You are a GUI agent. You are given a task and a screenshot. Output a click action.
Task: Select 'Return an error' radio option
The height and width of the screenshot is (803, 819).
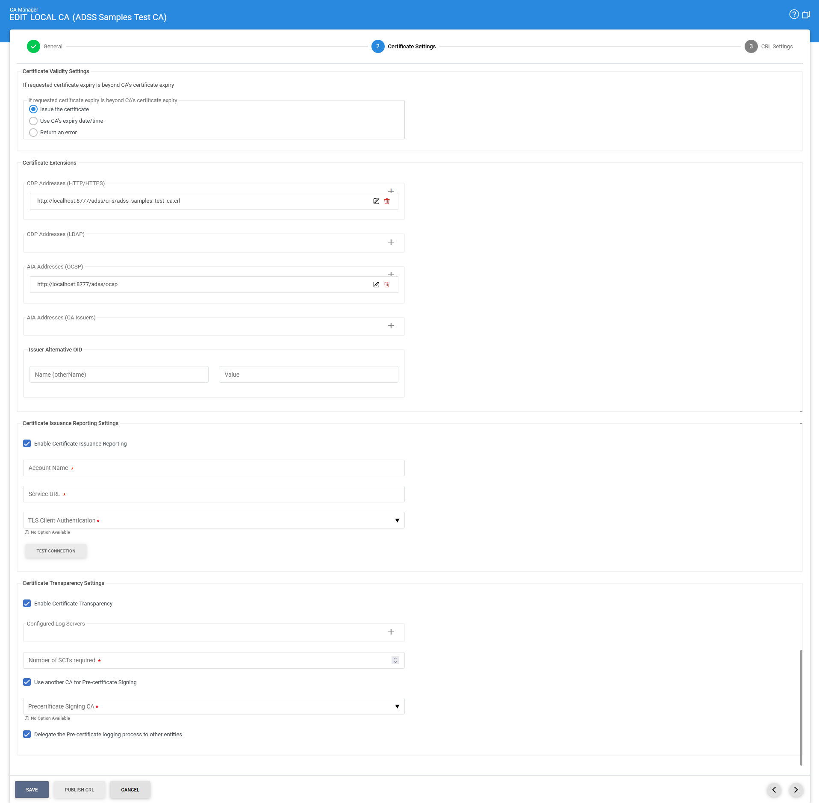[33, 132]
